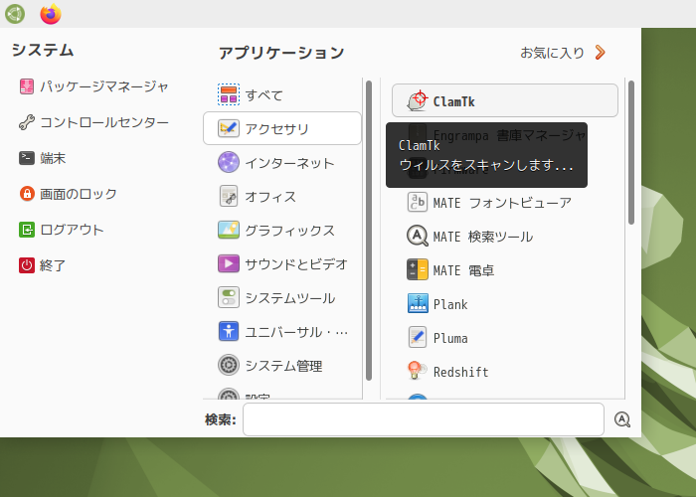Select the すべて category icon

tap(229, 94)
